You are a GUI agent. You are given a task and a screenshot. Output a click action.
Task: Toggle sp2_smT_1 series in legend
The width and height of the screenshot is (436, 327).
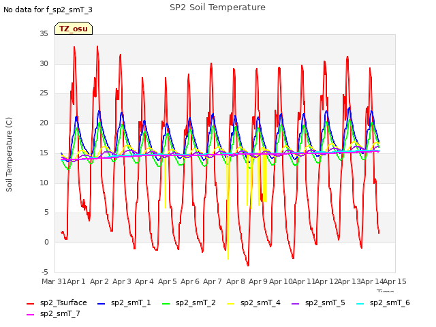pos(124,302)
